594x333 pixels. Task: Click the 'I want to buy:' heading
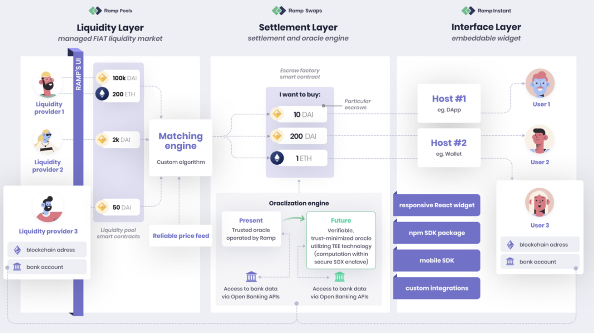300,94
